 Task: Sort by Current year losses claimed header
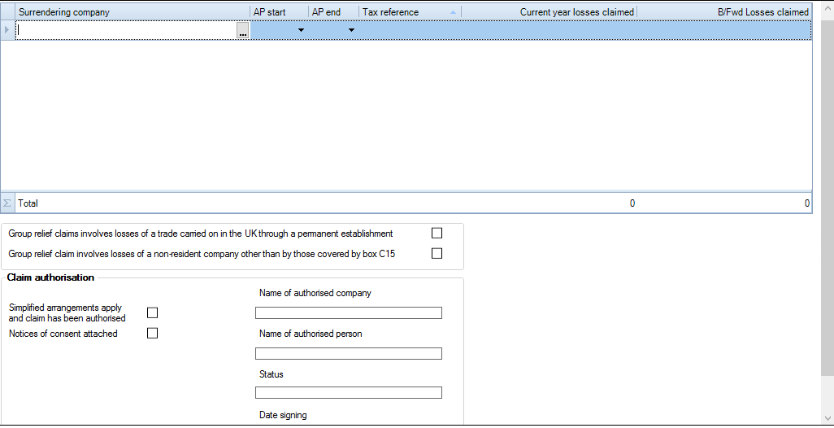549,11
